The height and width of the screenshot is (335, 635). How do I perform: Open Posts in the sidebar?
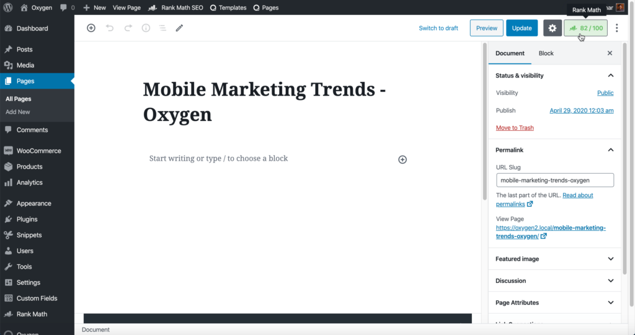click(37, 49)
